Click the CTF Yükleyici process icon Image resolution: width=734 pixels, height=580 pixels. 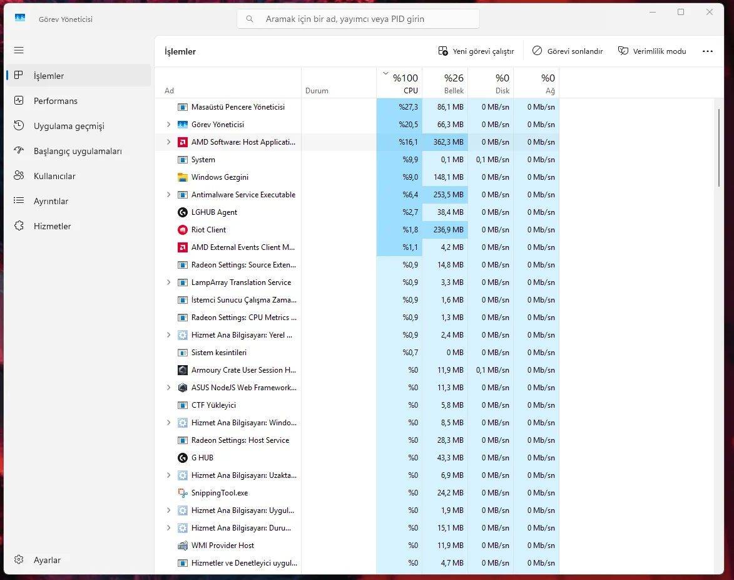(x=183, y=405)
